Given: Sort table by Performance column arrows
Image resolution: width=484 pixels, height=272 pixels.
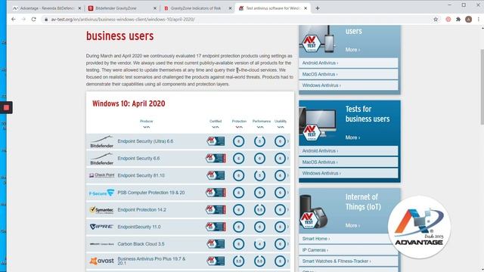Looking at the screenshot, I should click(260, 127).
